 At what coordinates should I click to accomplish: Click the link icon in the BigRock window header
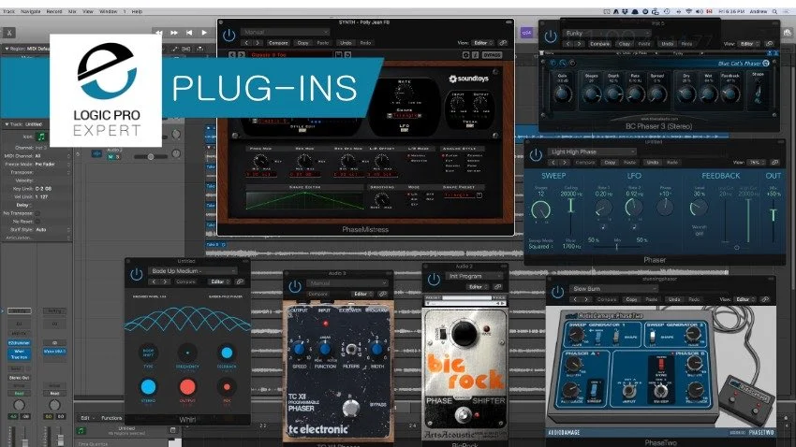[497, 287]
